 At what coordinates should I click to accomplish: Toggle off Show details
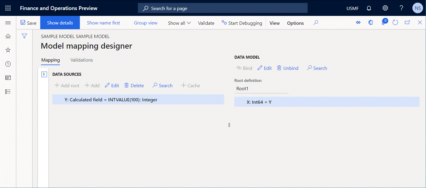pyautogui.click(x=60, y=22)
